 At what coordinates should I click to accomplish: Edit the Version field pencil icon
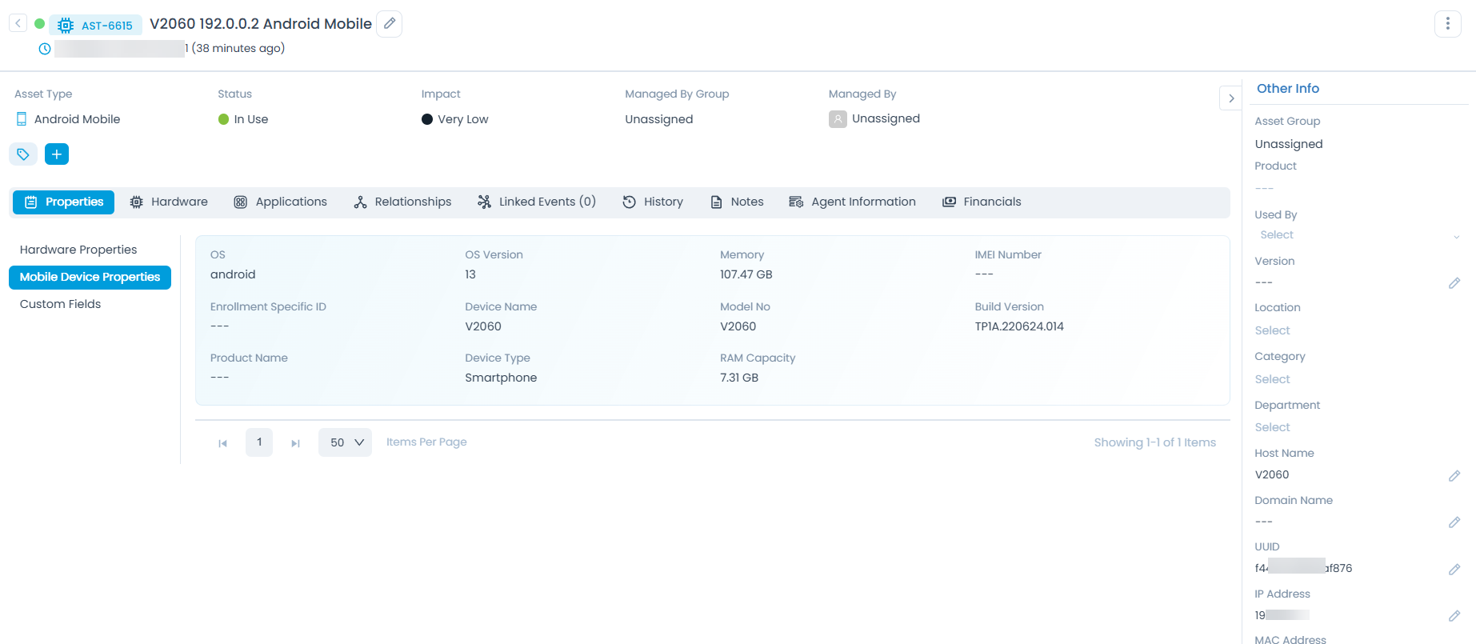1454,283
